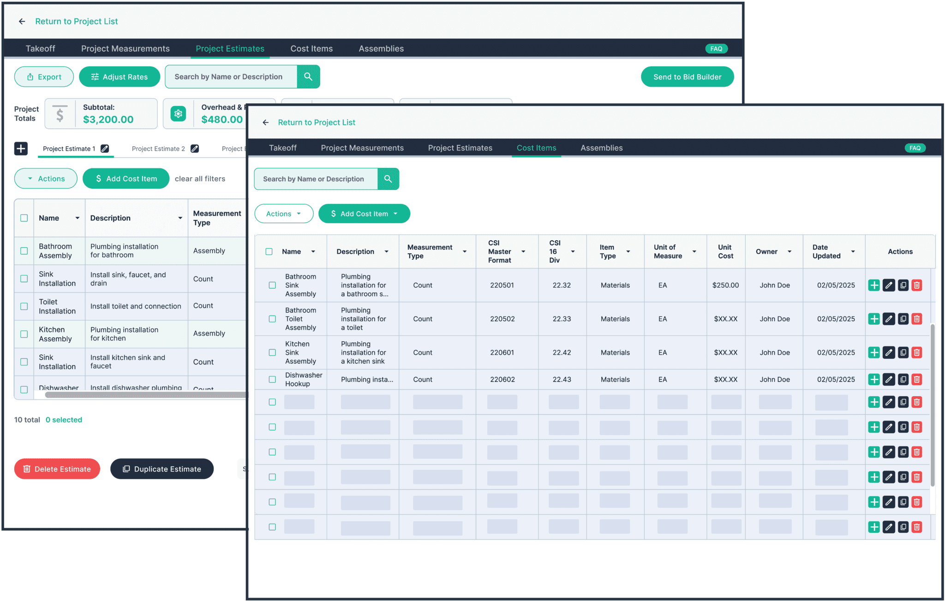Select the checkbox for Toilet Installation item
The width and height of the screenshot is (945, 601).
point(24,306)
